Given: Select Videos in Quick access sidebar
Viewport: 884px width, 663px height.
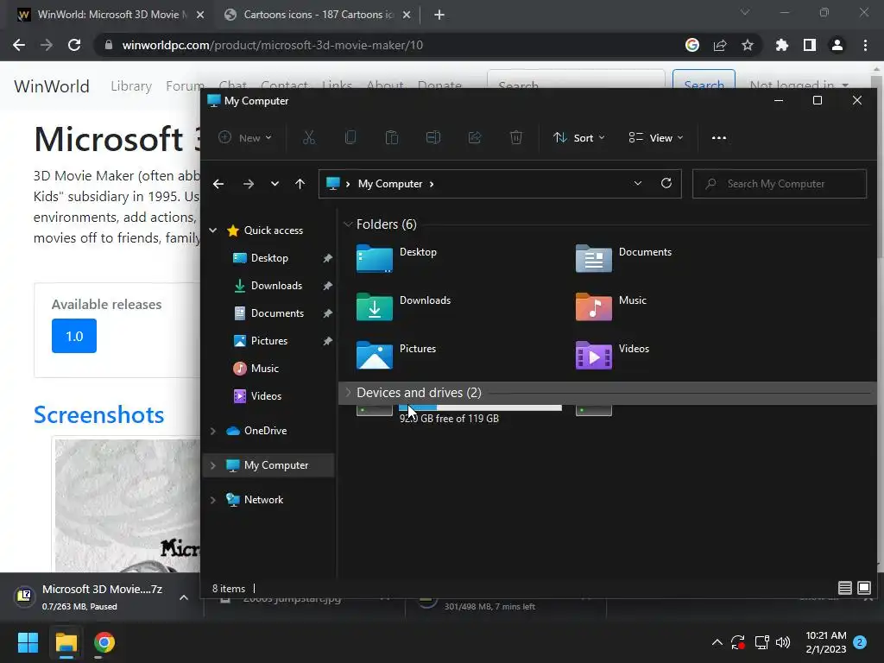Looking at the screenshot, I should 266,395.
